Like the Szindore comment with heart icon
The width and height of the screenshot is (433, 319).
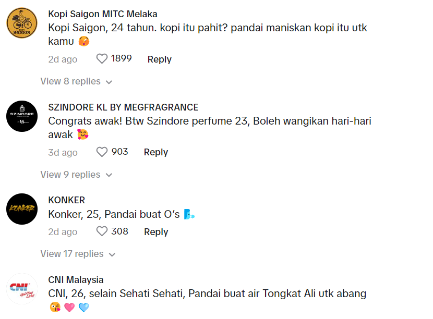[102, 152]
